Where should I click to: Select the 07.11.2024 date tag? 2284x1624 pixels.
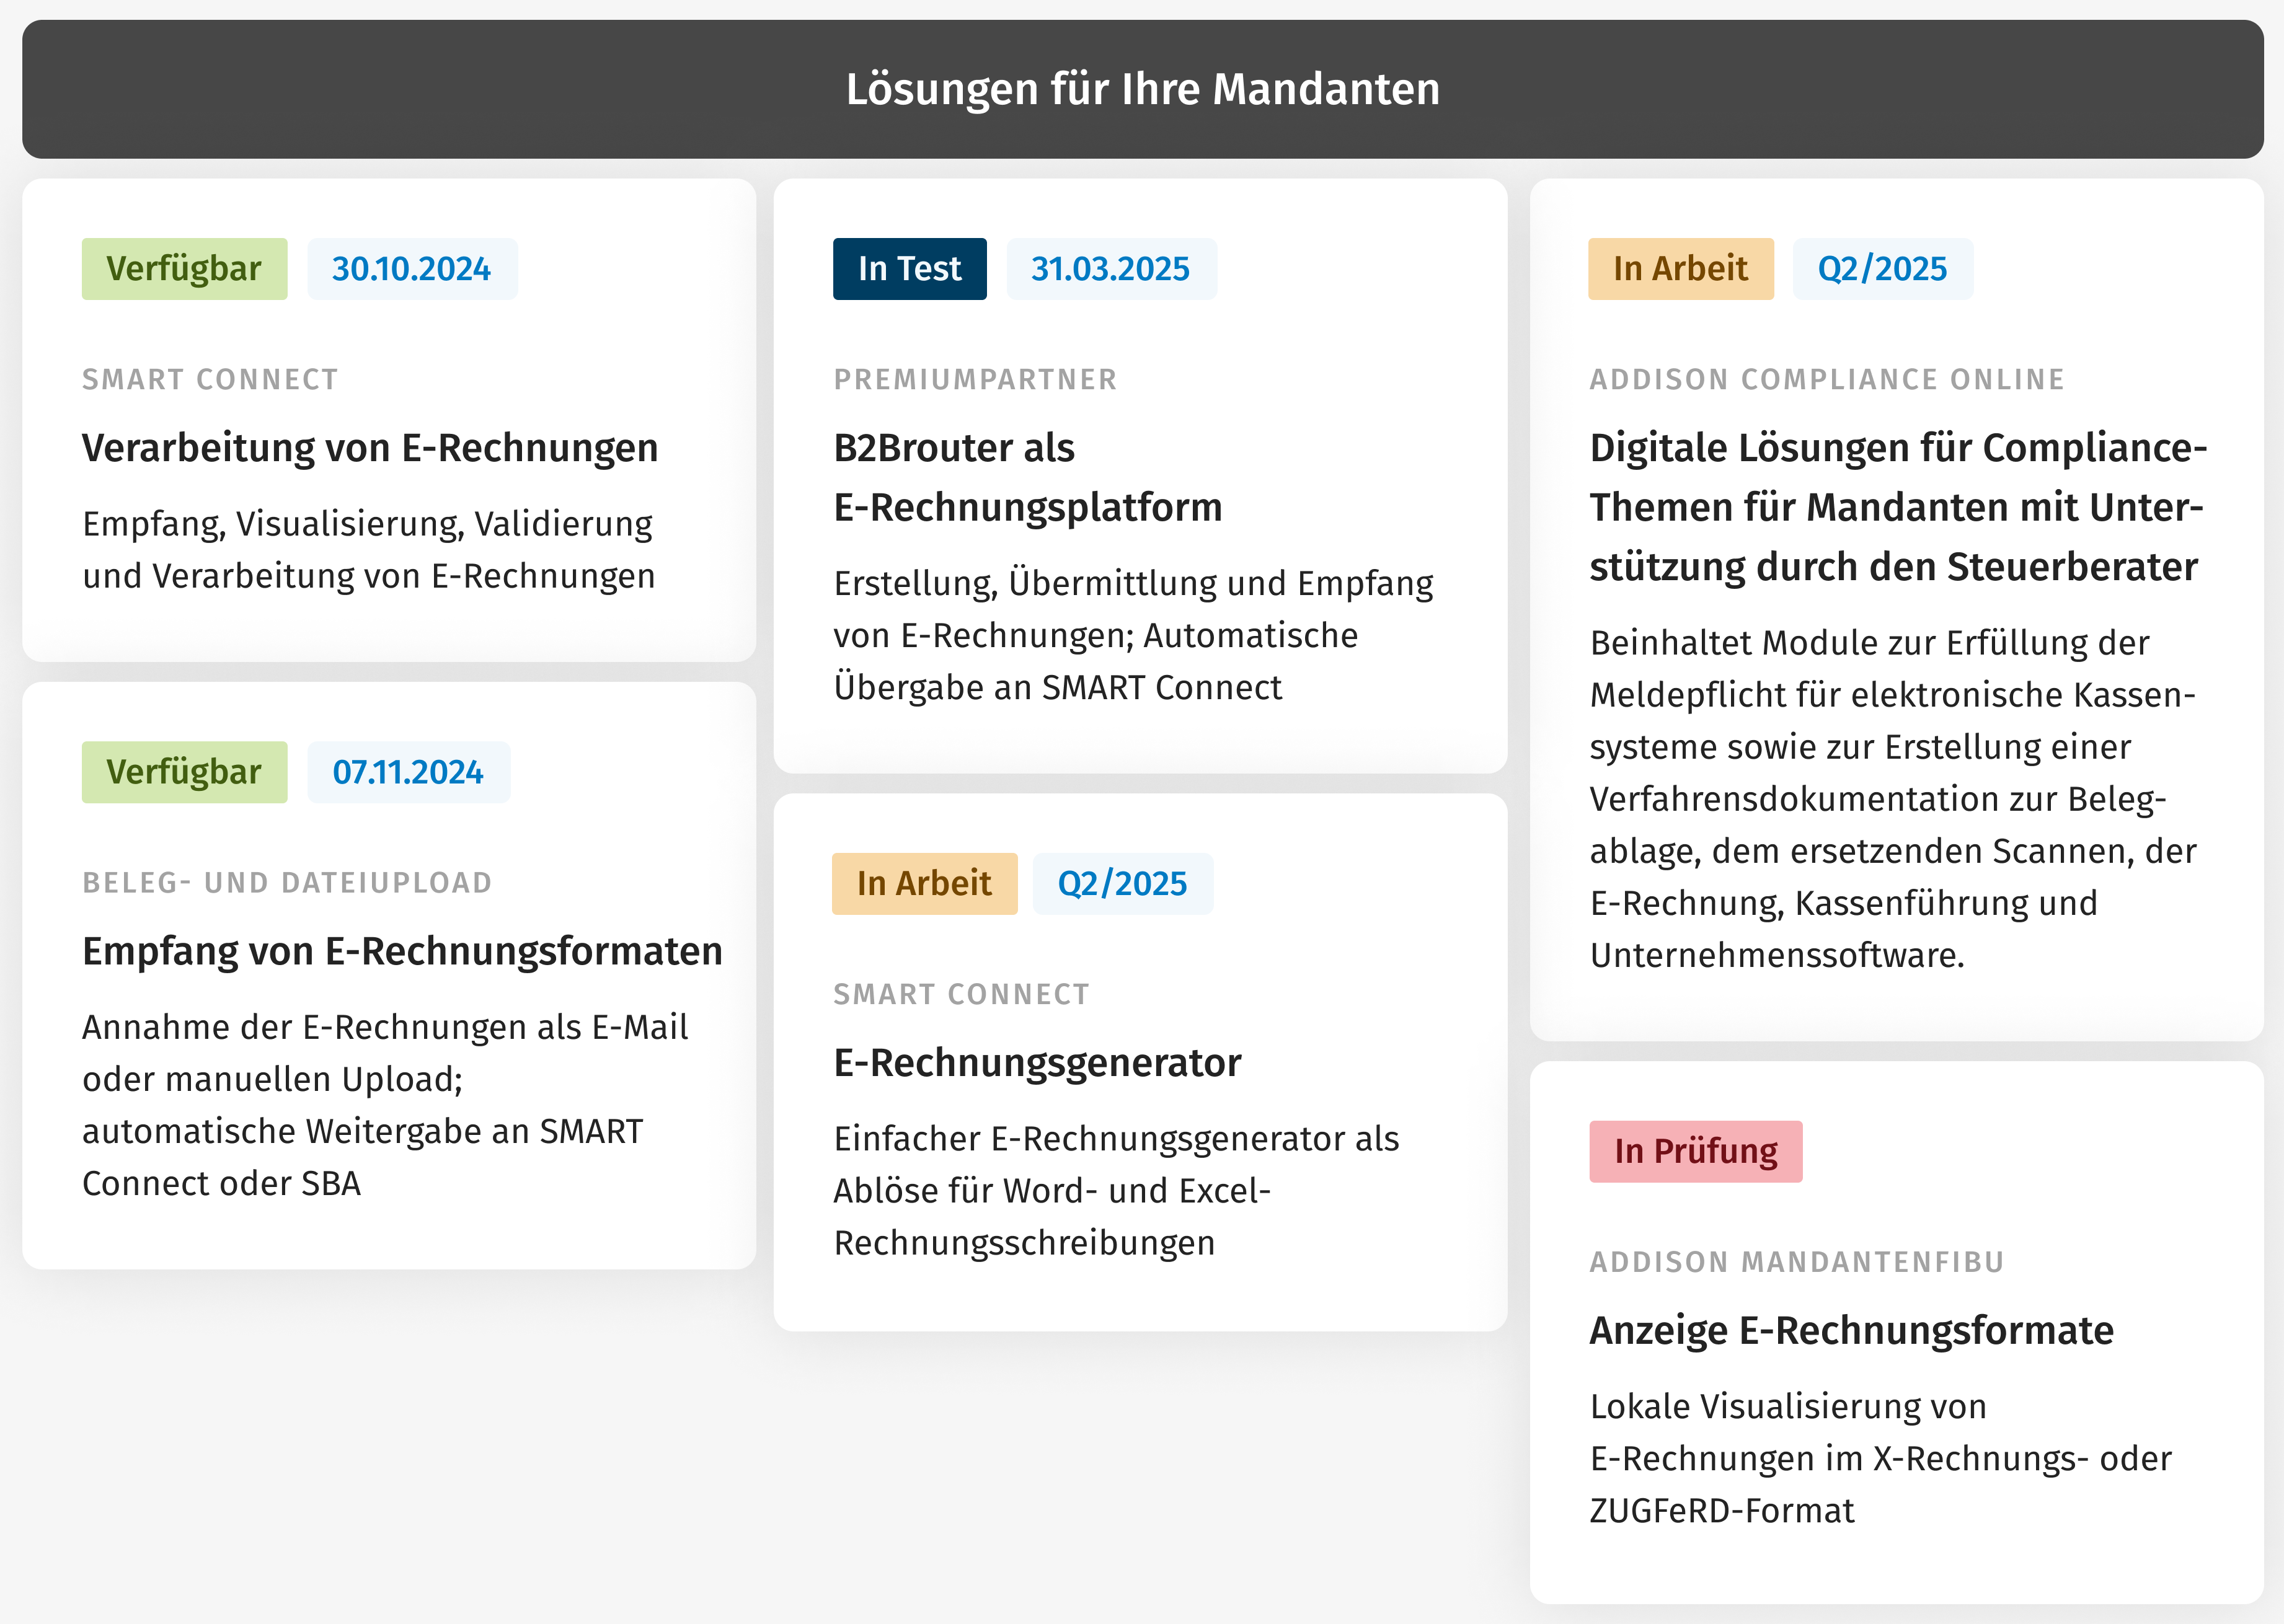tap(409, 772)
